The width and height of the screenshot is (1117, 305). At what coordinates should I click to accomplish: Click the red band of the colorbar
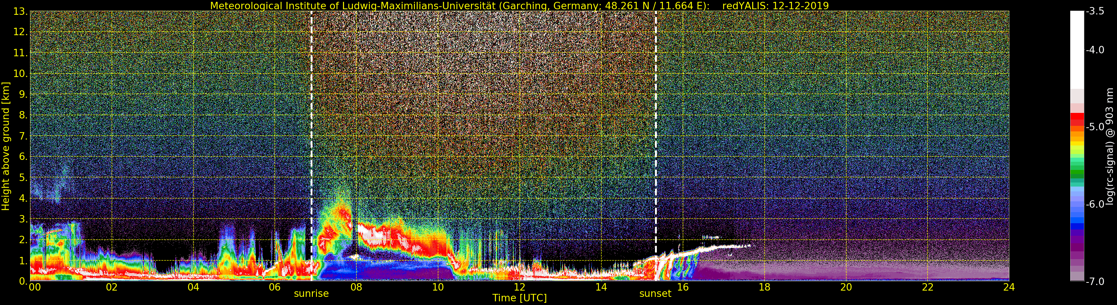(x=1077, y=119)
